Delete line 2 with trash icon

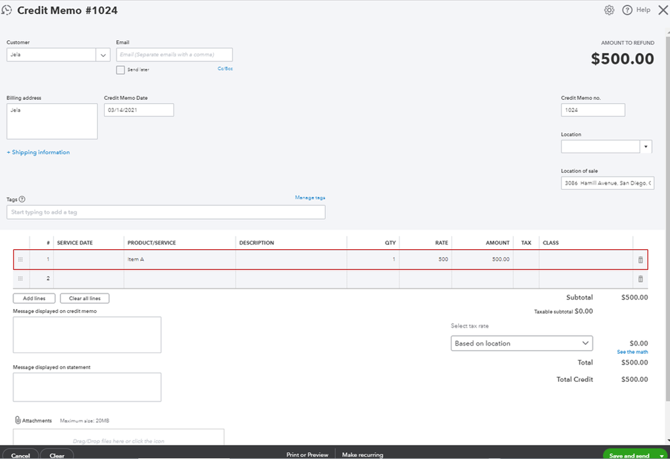(x=640, y=279)
